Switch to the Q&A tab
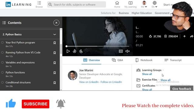This screenshot has height=109, width=194. point(117,60)
